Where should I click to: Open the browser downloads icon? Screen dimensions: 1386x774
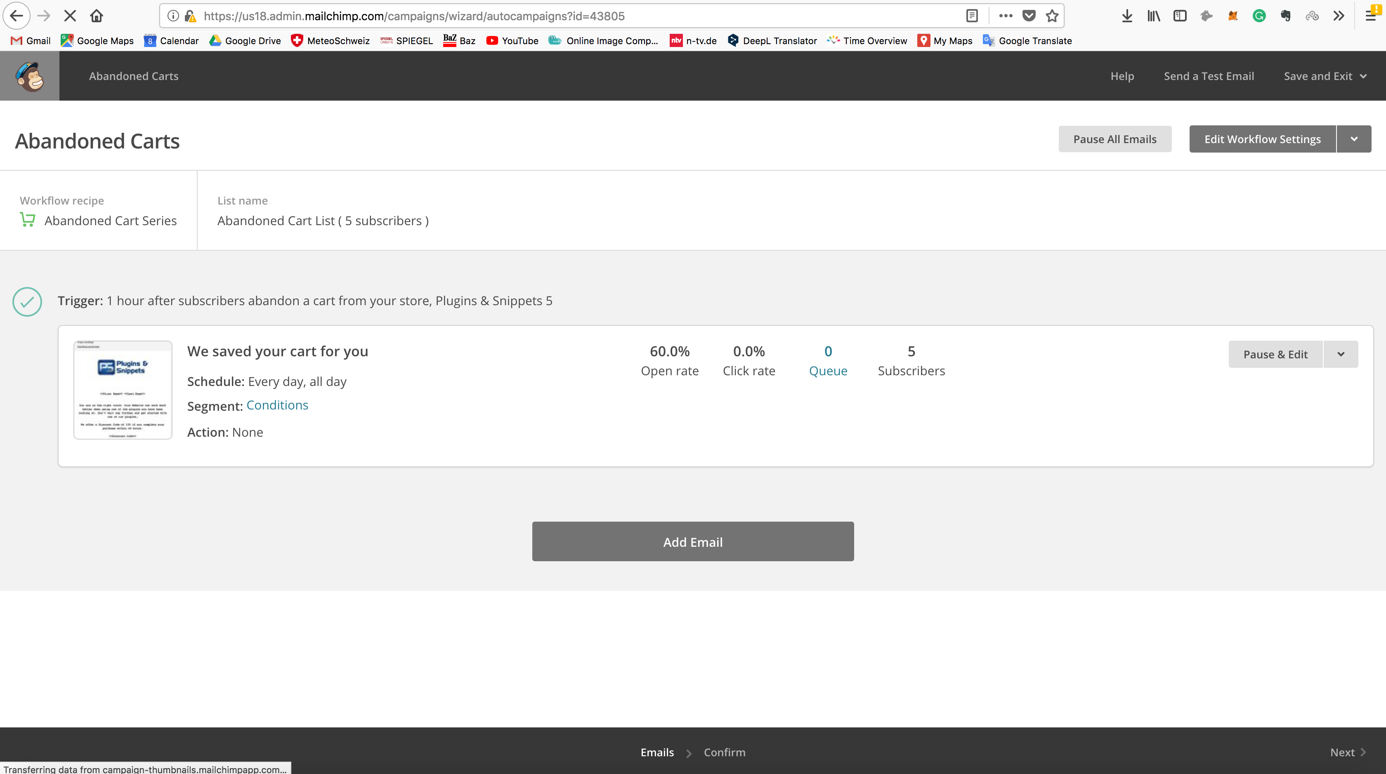pos(1126,16)
